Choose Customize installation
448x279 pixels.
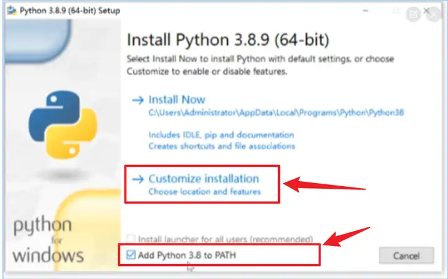click(203, 179)
